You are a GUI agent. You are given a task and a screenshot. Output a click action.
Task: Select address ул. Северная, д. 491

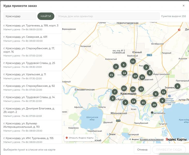[31, 39]
